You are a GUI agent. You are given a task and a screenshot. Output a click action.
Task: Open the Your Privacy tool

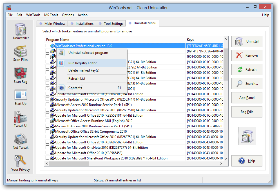click(x=21, y=163)
